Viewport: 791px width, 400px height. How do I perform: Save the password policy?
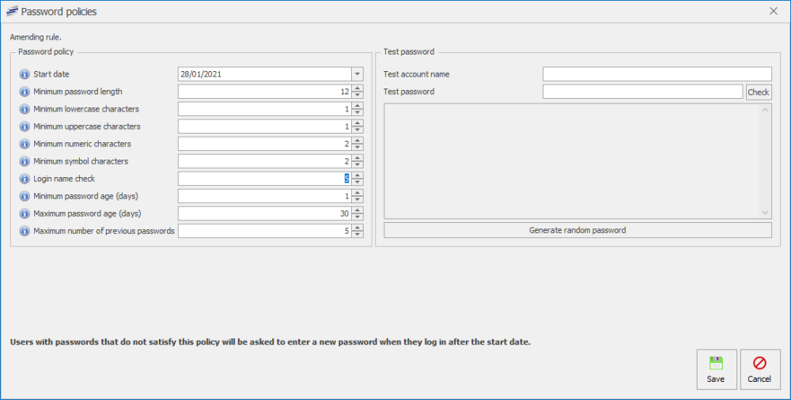pos(716,369)
